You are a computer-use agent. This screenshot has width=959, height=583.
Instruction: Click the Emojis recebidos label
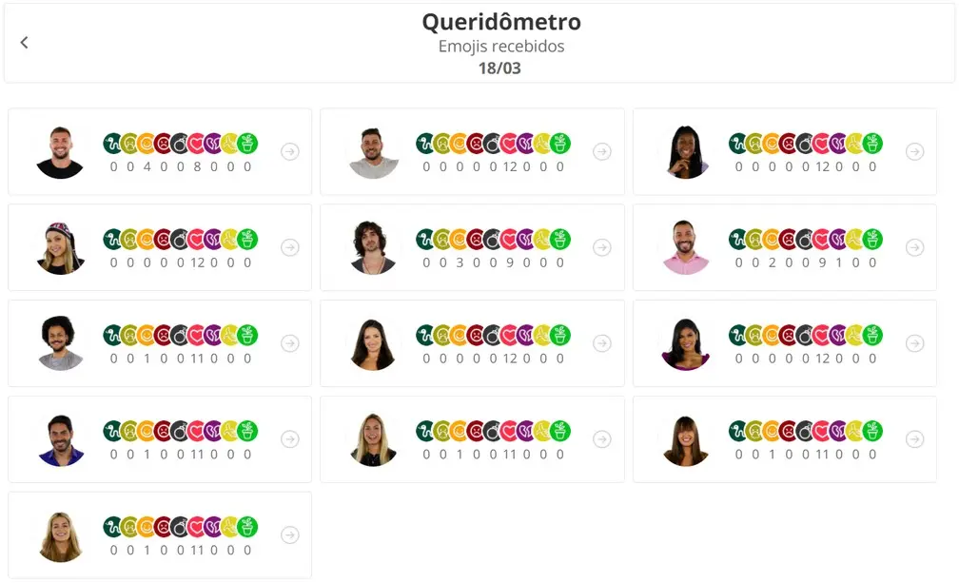pos(500,45)
